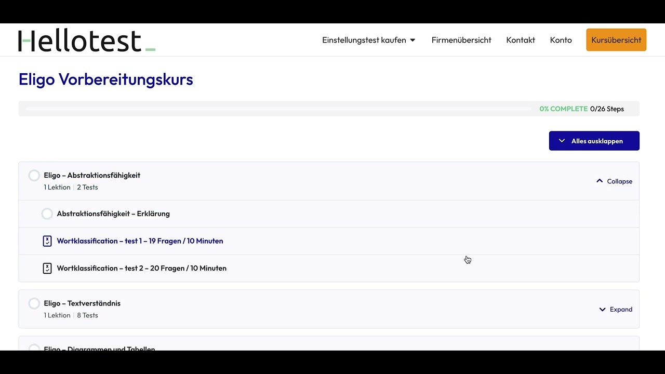This screenshot has height=374, width=665.
Task: Toggle completion circle for Abstraktionsfähigkeit – Erklärung
Action: tap(47, 213)
